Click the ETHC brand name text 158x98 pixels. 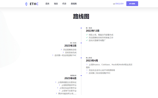(34, 4)
